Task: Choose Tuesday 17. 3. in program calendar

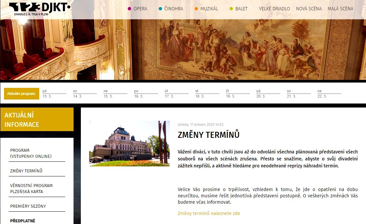Action: pos(176,94)
